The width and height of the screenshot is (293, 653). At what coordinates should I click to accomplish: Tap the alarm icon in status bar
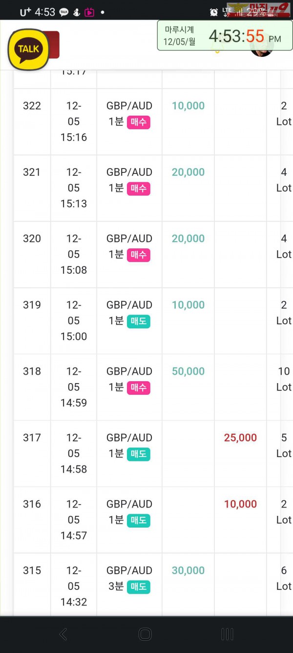coord(214,12)
